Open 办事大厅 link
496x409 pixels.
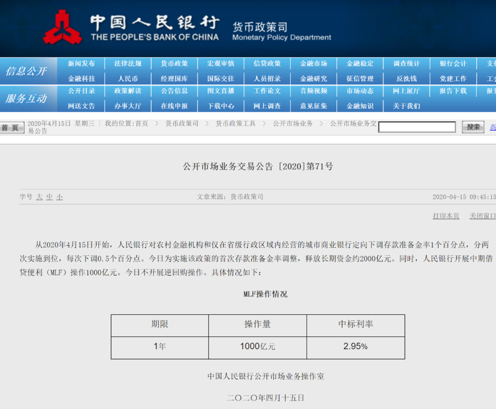tap(128, 106)
